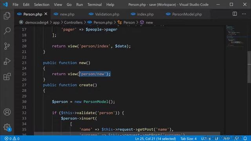
Task: Click line number 23 in gutter
Action: coord(24,63)
